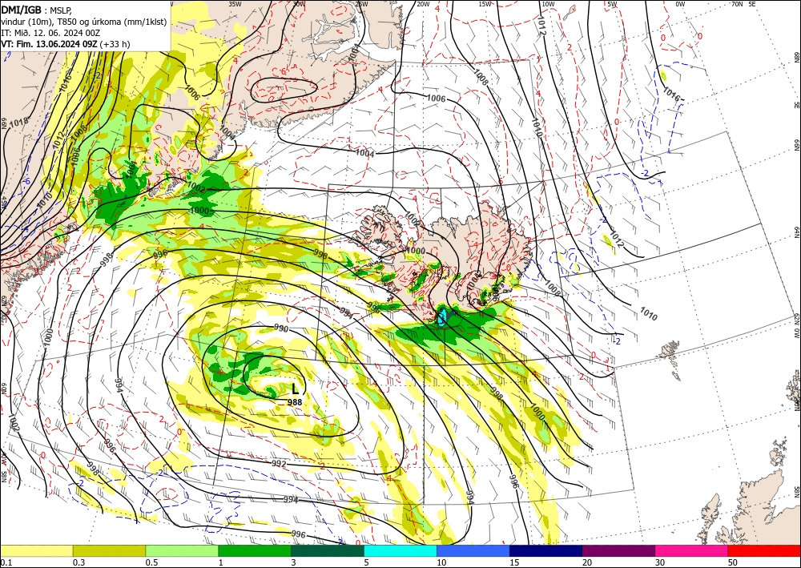This screenshot has width=801, height=568.
Task: Click the red 50+ legend swatch
Action: pyautogui.click(x=764, y=550)
